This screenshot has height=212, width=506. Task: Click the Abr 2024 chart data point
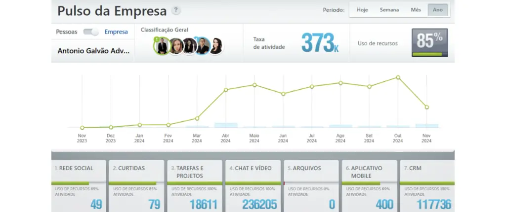coord(226,90)
